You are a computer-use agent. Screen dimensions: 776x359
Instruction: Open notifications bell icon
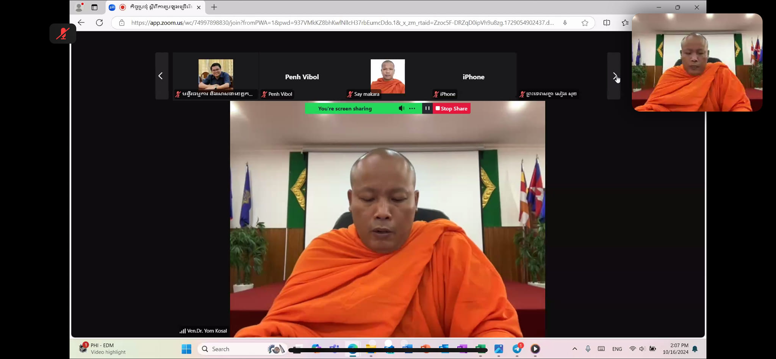click(x=695, y=349)
